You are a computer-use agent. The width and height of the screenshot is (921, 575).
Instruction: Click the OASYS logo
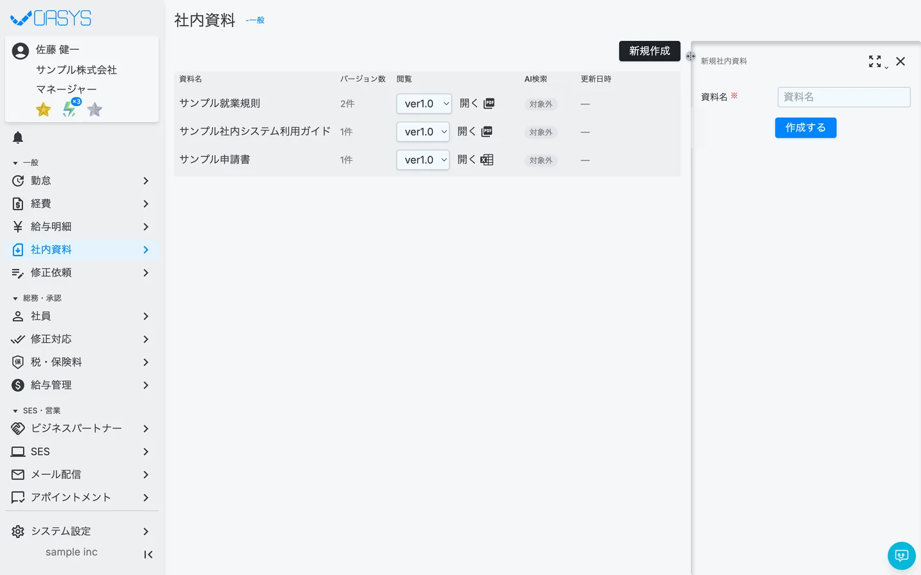(51, 19)
